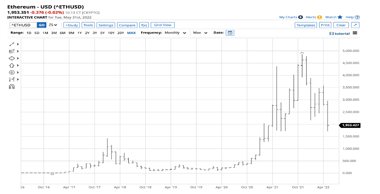380x194 pixels.
Task: Expand the circled symbol submenu arrow
Action: pos(18,72)
